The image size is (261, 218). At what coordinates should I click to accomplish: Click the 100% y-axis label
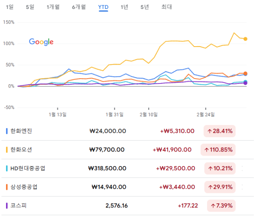(9, 44)
